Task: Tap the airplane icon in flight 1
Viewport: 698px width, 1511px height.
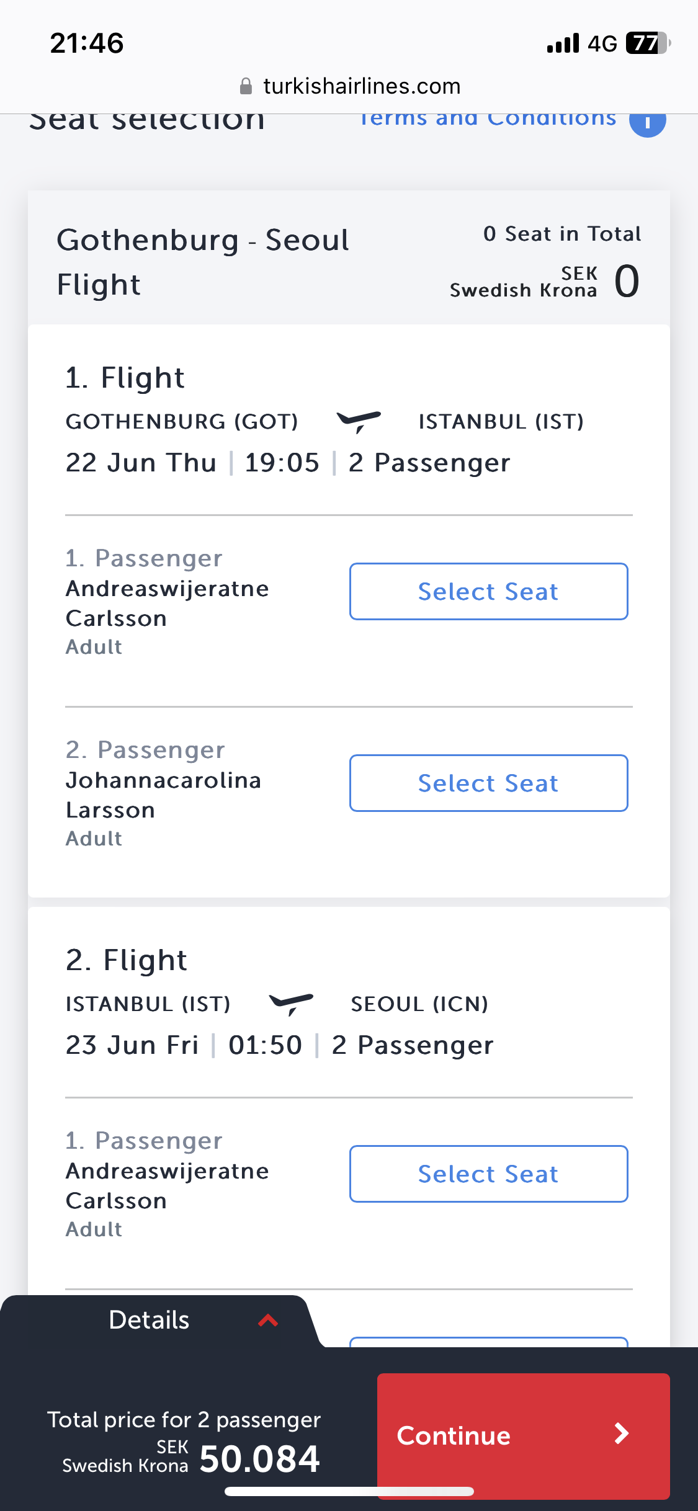Action: tap(359, 421)
